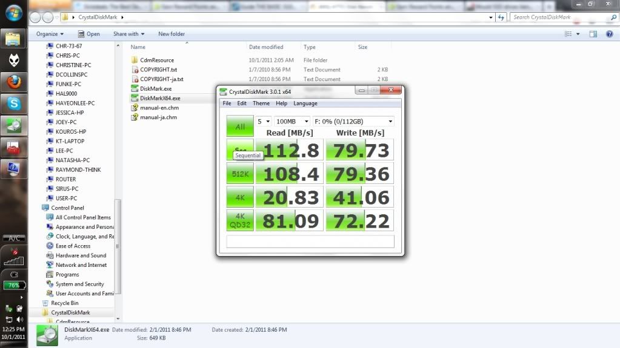The height and width of the screenshot is (348, 620).
Task: Sort files by Size column
Action: [362, 47]
